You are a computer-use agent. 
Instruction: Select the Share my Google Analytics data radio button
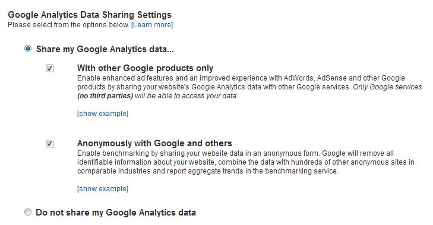click(28, 49)
